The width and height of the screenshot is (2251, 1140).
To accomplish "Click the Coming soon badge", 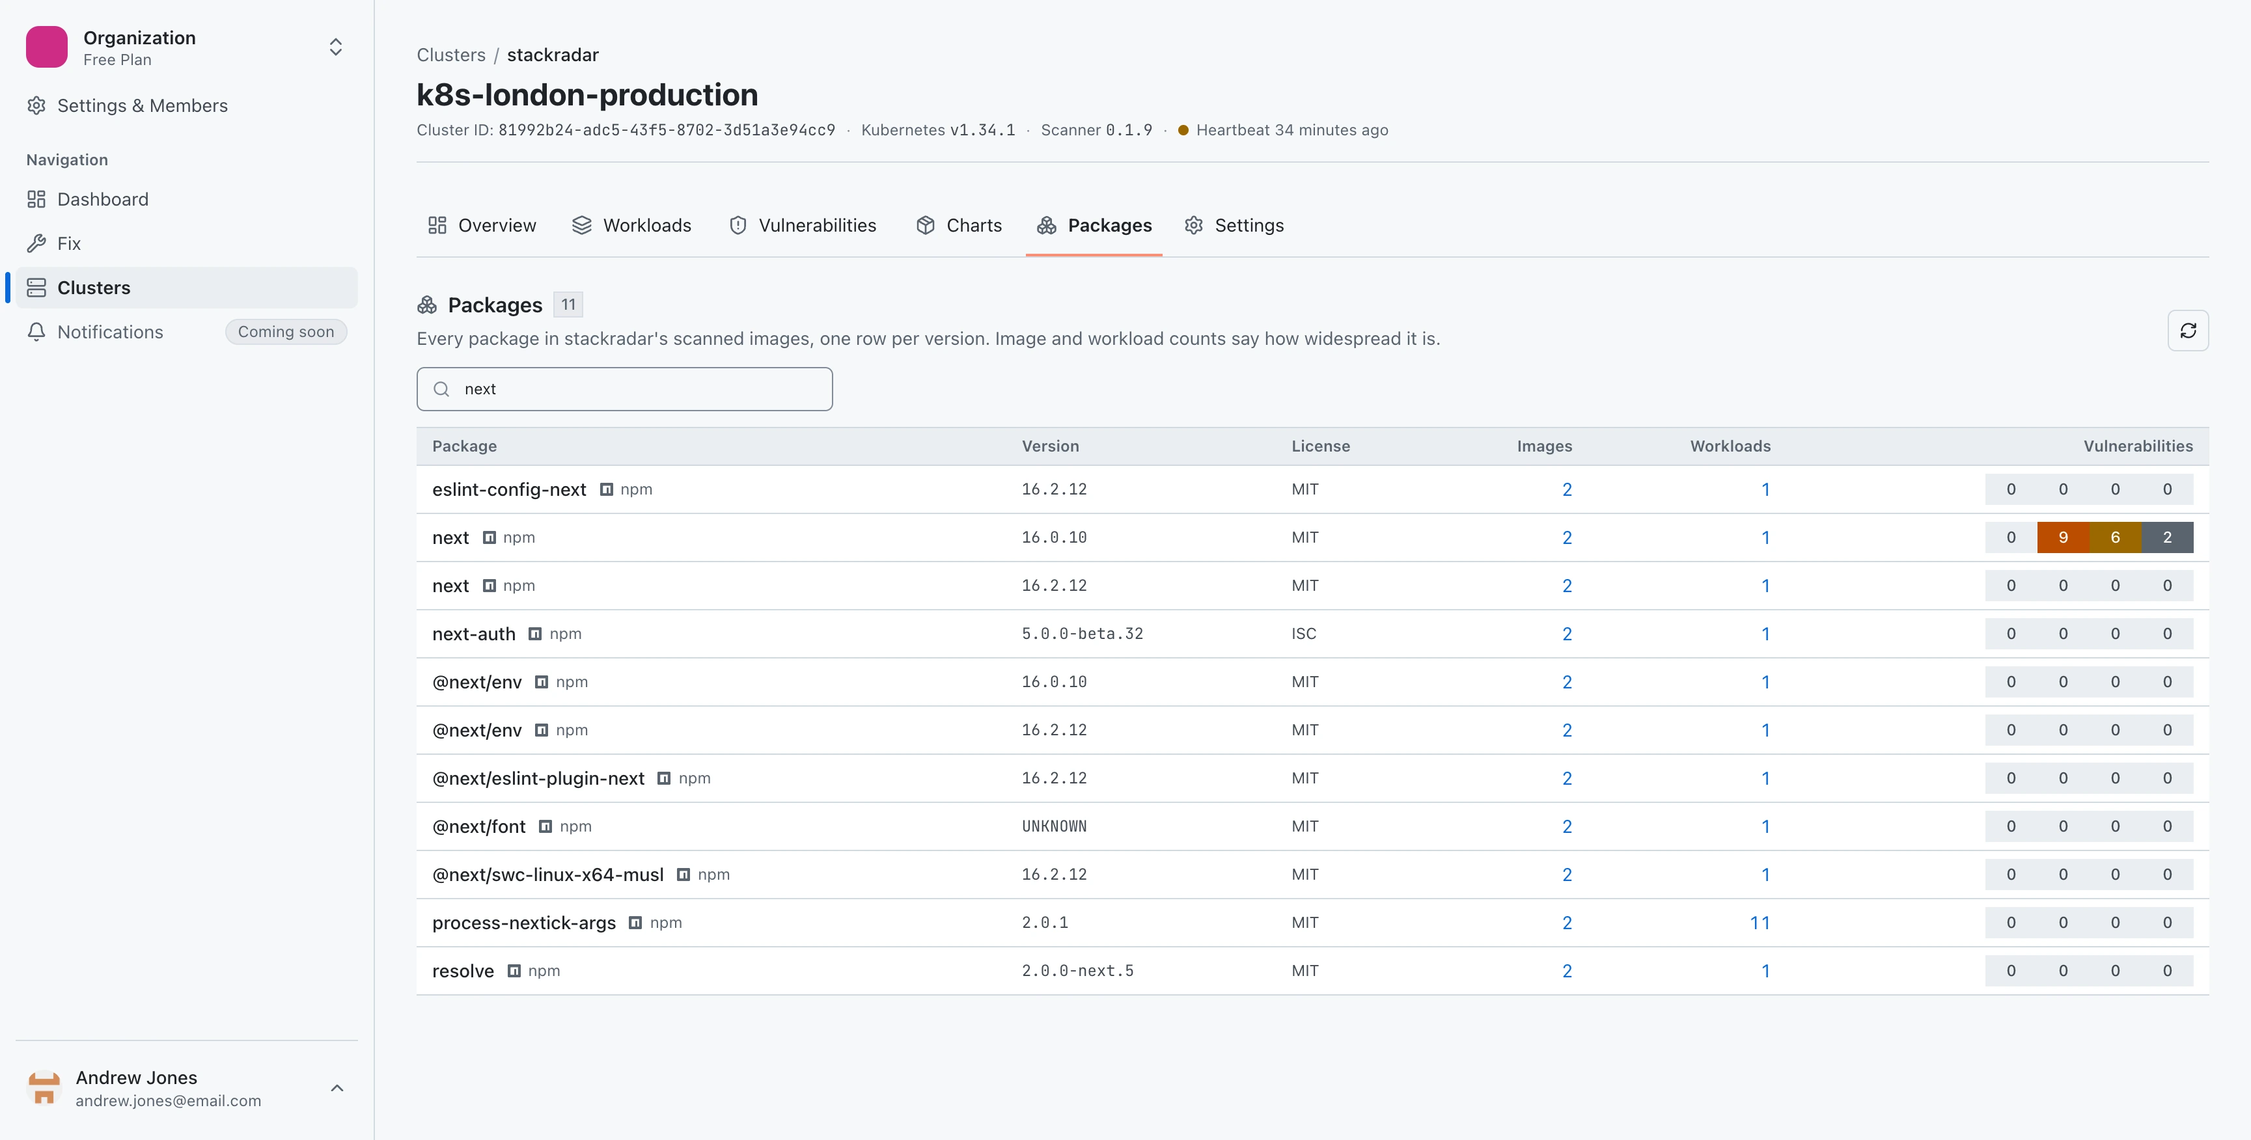I will 286,332.
